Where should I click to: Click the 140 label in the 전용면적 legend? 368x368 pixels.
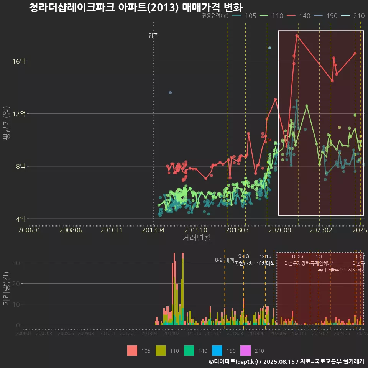[305, 16]
